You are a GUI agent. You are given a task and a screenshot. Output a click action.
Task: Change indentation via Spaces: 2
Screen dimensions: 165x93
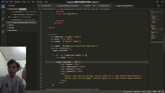click(137, 92)
